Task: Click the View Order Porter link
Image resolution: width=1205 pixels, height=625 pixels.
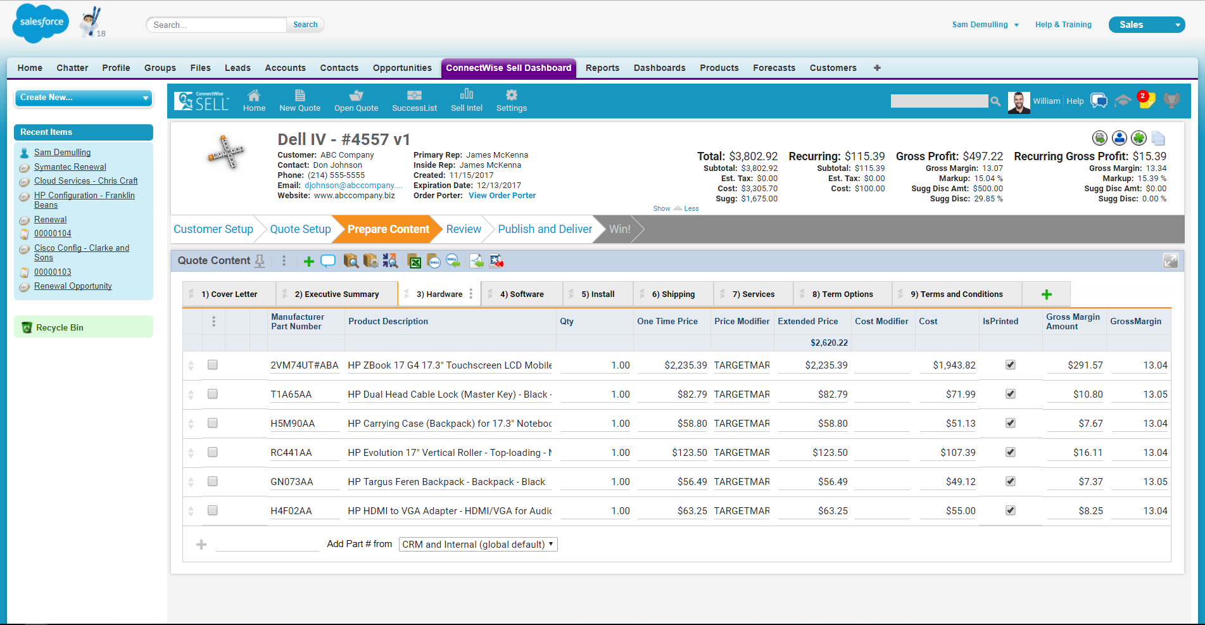Action: tap(502, 196)
